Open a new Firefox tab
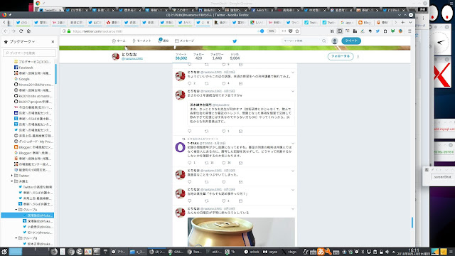 coord(403,22)
